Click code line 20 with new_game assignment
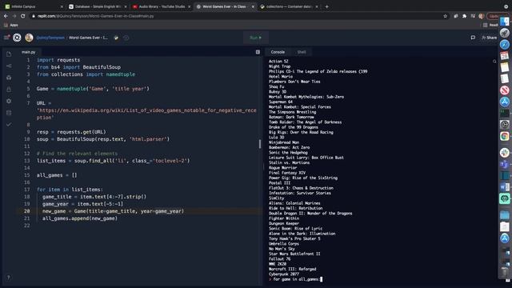The height and width of the screenshot is (288, 512). click(113, 211)
